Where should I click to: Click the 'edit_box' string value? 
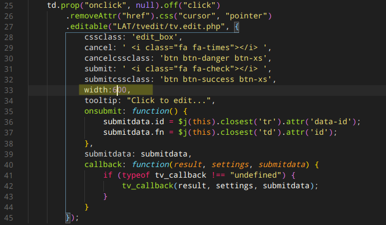155,37
